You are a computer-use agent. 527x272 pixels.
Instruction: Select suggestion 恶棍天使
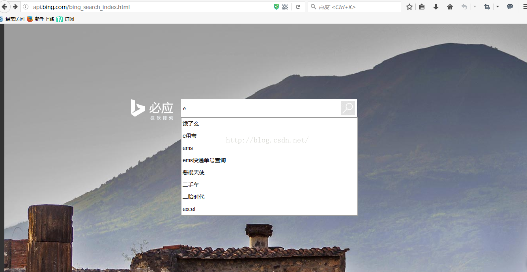click(269, 172)
